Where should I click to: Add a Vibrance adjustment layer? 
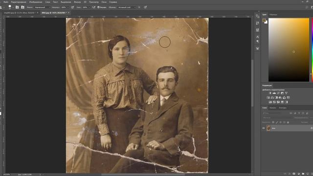286,93
